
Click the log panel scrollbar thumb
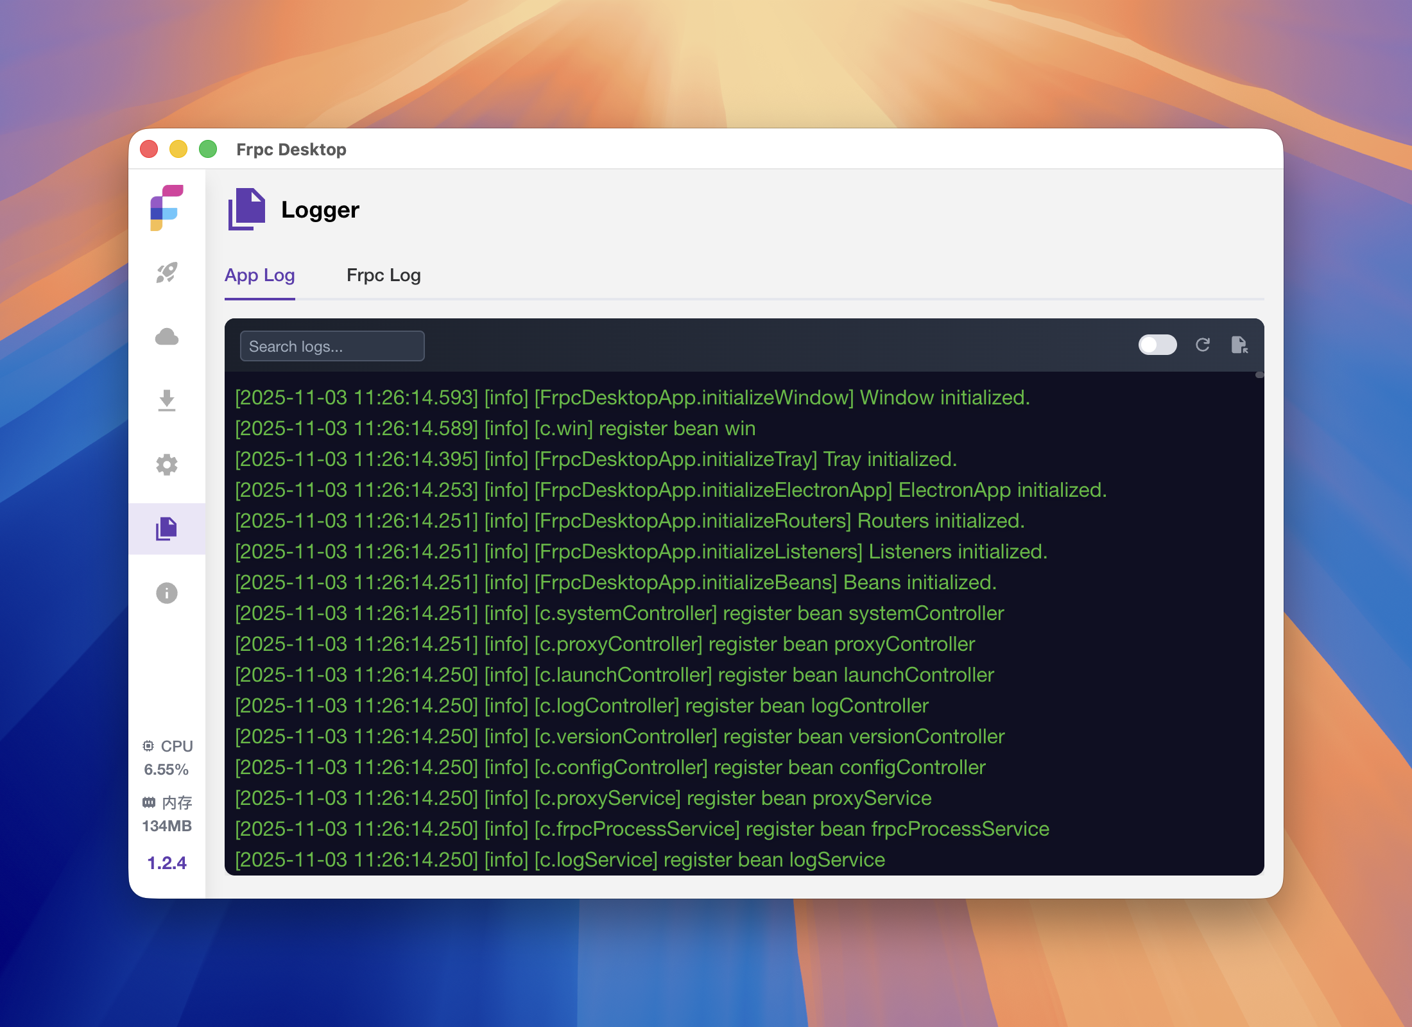[x=1259, y=375]
